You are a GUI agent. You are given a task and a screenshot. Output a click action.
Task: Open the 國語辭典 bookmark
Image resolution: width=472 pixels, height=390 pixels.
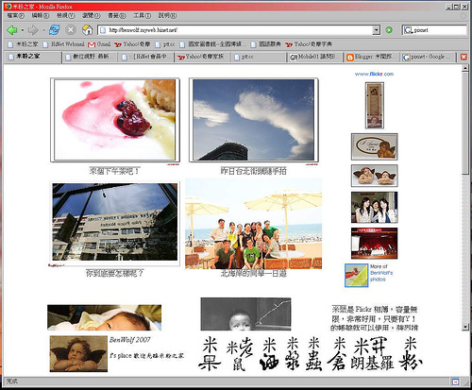point(266,44)
